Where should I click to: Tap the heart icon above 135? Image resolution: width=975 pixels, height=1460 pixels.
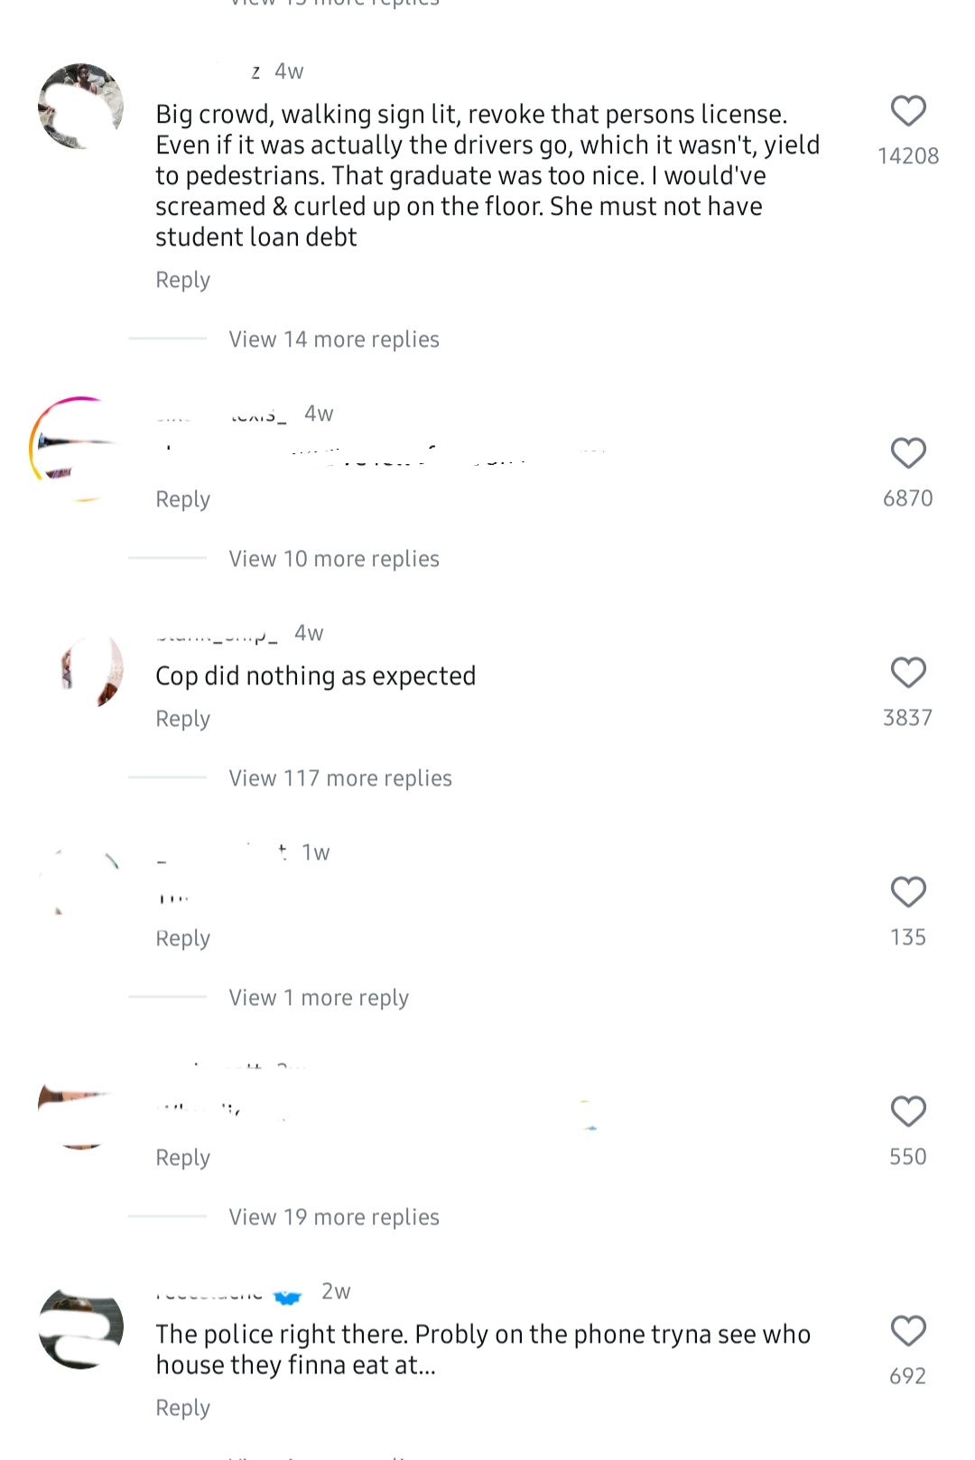click(908, 892)
